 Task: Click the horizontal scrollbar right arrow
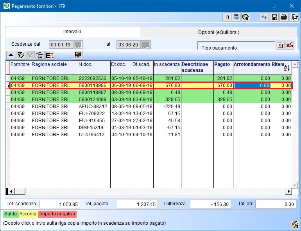pos(289,191)
